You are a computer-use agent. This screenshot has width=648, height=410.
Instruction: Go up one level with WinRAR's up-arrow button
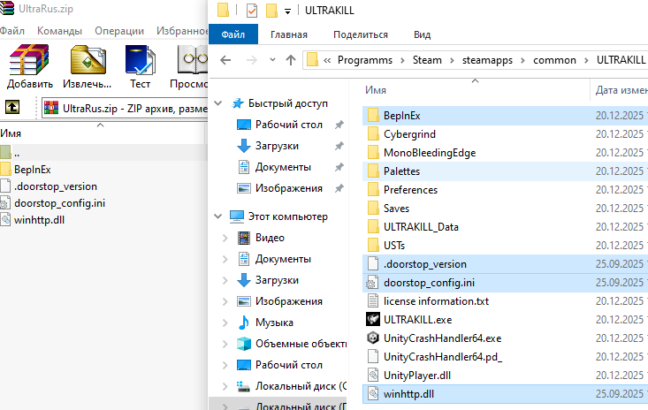click(12, 107)
